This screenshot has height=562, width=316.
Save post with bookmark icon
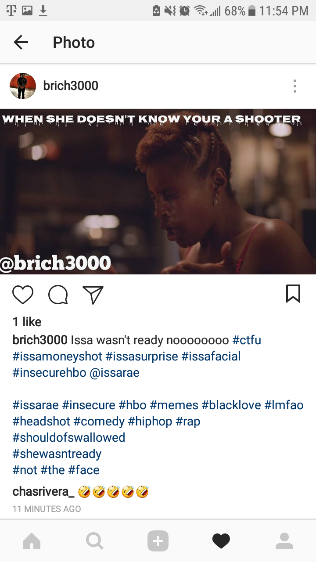[x=293, y=294]
